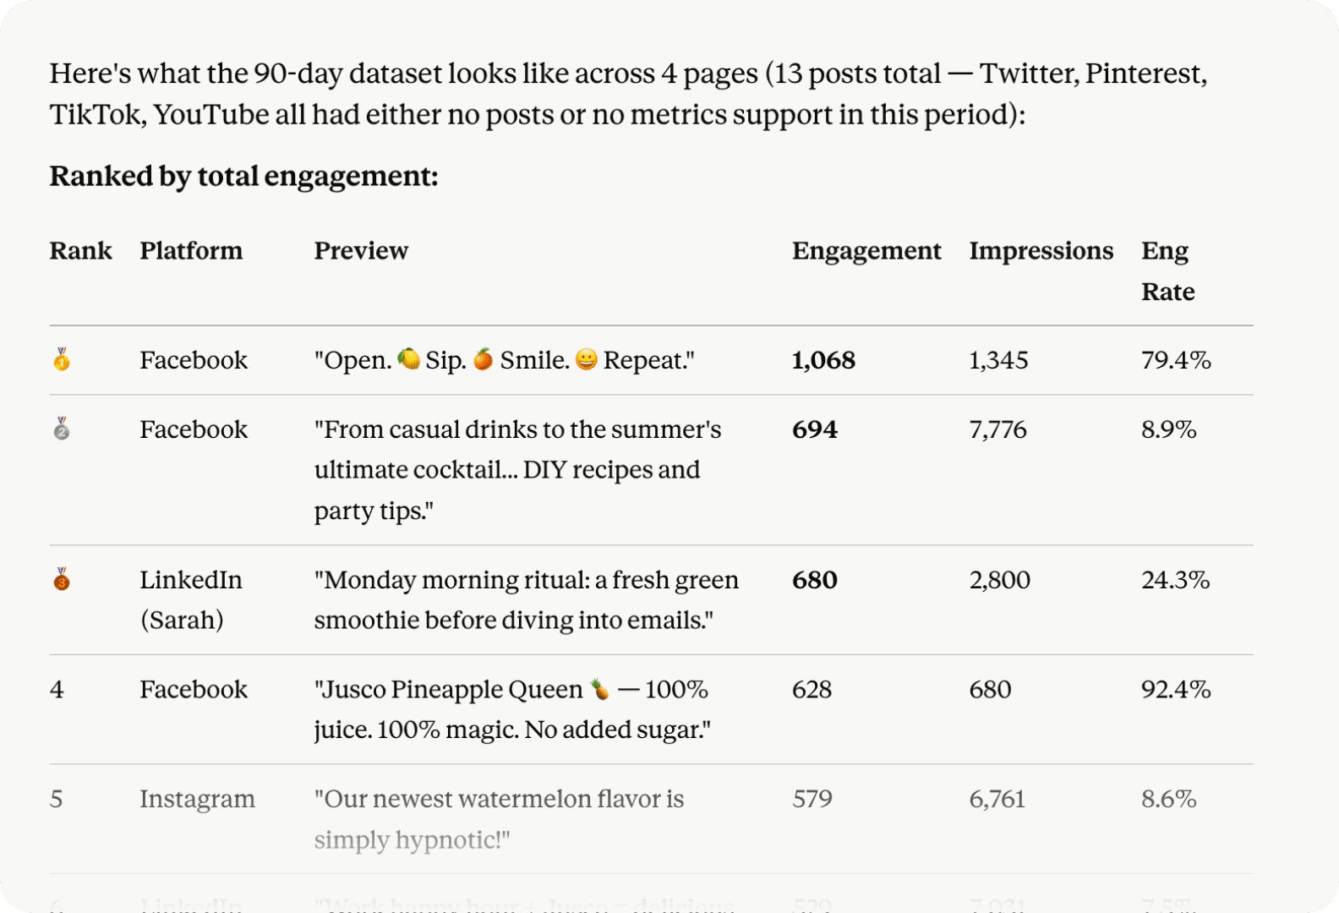Click the LinkedIn (Sarah) platform cell
The width and height of the screenshot is (1339, 913).
[x=191, y=599]
